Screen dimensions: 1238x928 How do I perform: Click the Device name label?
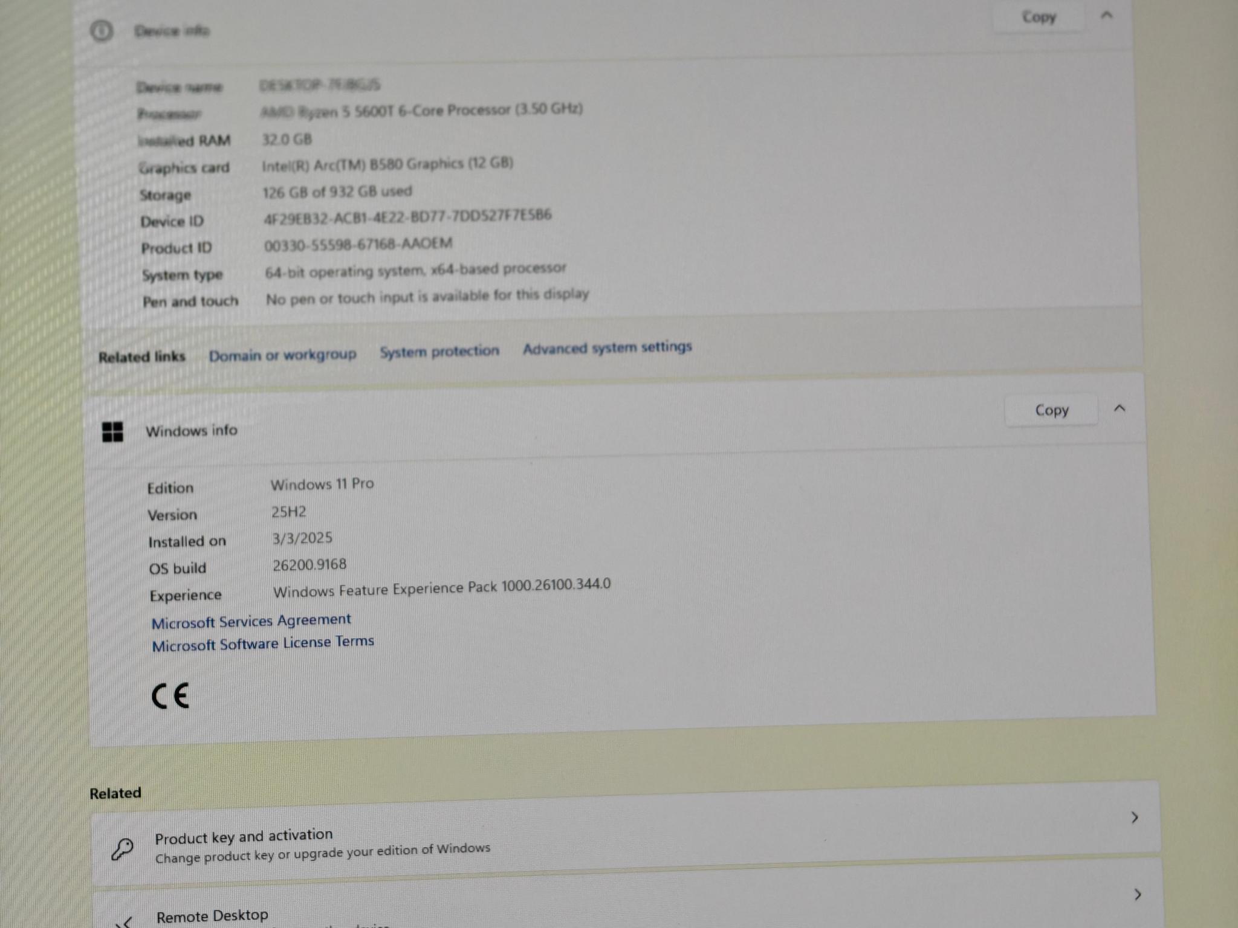tap(180, 88)
